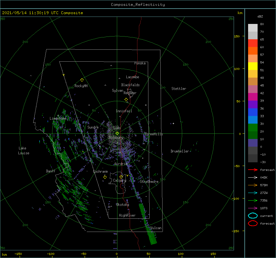Click the RockyMH label
The height and width of the screenshot is (258, 276).
point(81,86)
